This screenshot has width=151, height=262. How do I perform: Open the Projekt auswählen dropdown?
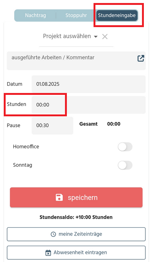[70, 36]
